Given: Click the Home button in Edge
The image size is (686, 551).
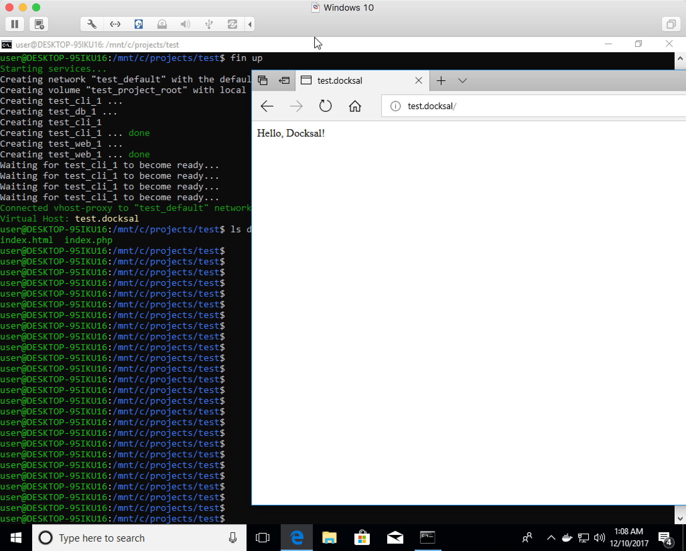Looking at the screenshot, I should [355, 106].
